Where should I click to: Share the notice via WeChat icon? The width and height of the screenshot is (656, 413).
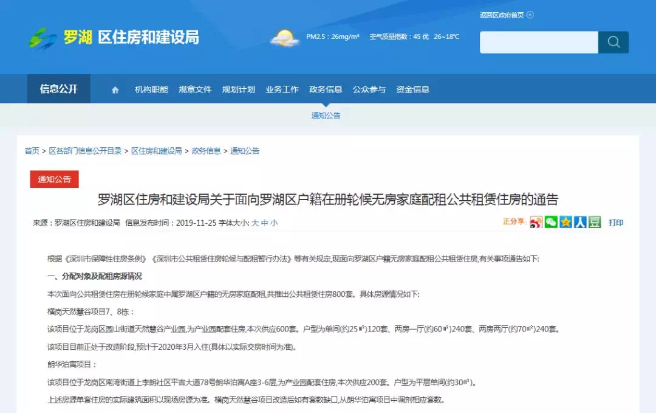pos(551,223)
